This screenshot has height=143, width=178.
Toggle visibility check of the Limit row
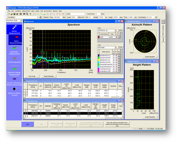117,37
